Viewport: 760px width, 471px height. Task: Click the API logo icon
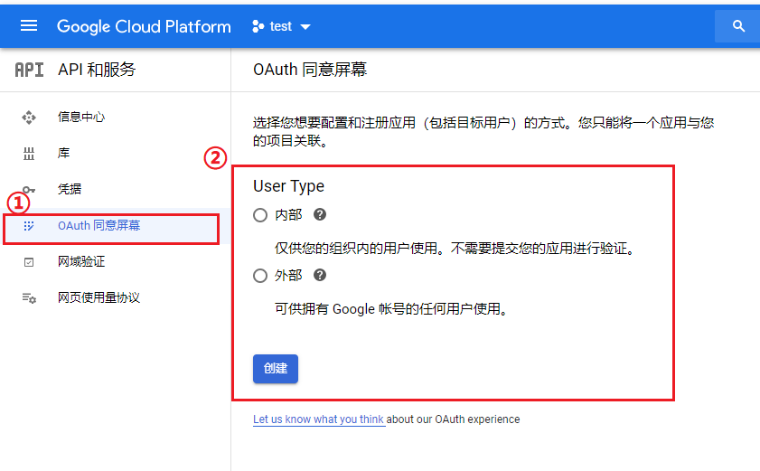(x=29, y=70)
